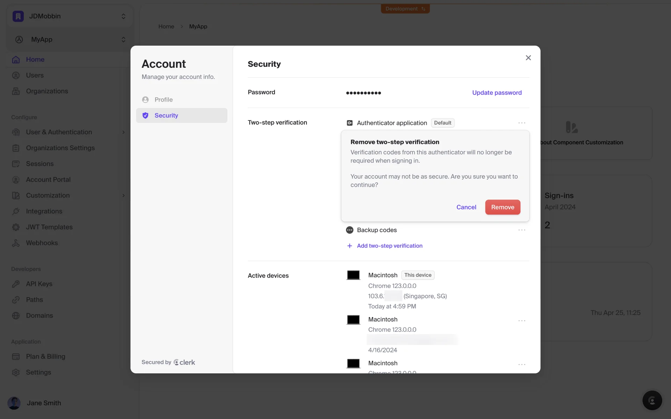The height and width of the screenshot is (419, 671).
Task: Click the Integrations plug icon
Action: [16, 211]
